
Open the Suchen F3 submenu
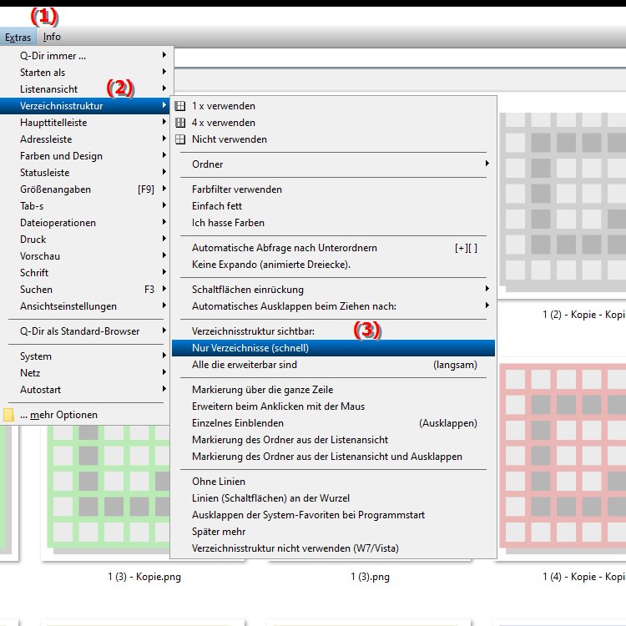click(86, 290)
